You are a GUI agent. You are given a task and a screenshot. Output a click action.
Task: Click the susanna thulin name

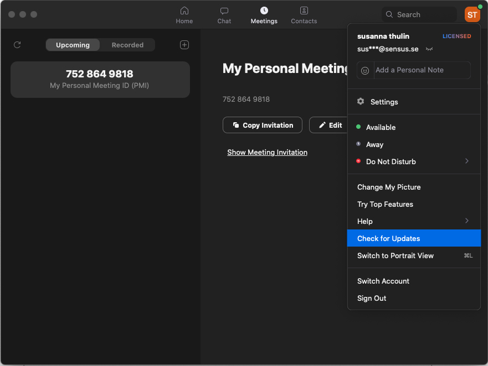click(x=383, y=36)
